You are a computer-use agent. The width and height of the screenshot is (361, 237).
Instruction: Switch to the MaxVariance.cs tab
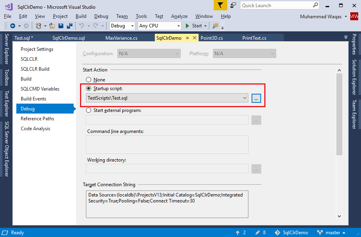pos(121,38)
